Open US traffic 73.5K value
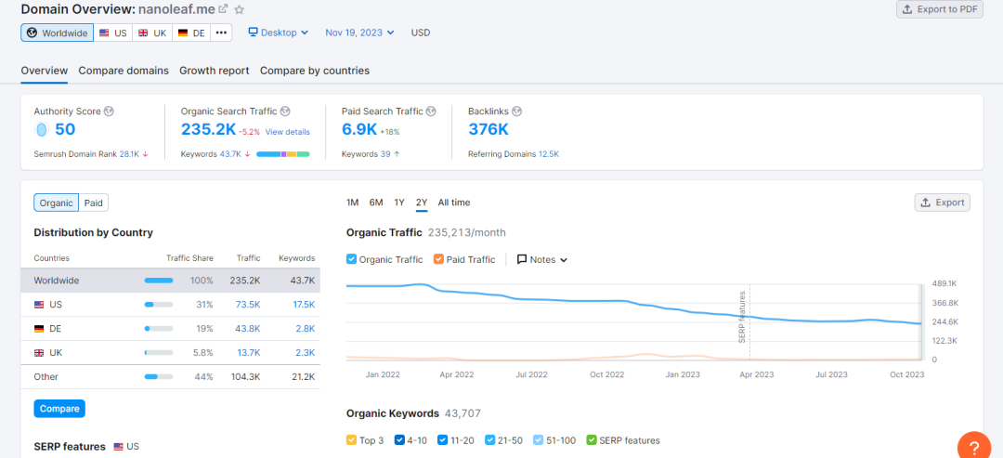Image resolution: width=1003 pixels, height=458 pixels. click(248, 305)
